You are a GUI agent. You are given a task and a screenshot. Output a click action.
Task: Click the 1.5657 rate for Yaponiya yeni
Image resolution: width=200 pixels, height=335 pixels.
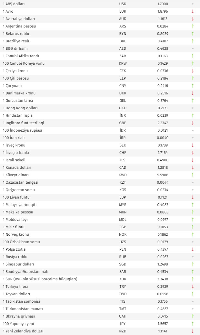163,324
